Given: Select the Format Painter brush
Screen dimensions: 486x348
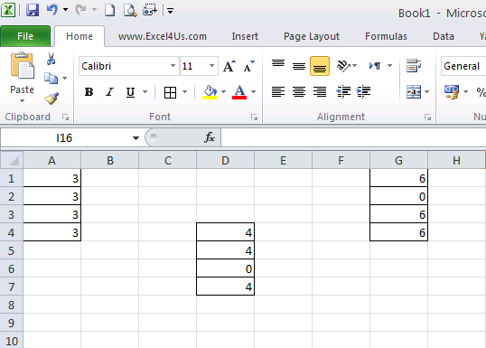Looking at the screenshot, I should pyautogui.click(x=51, y=99).
